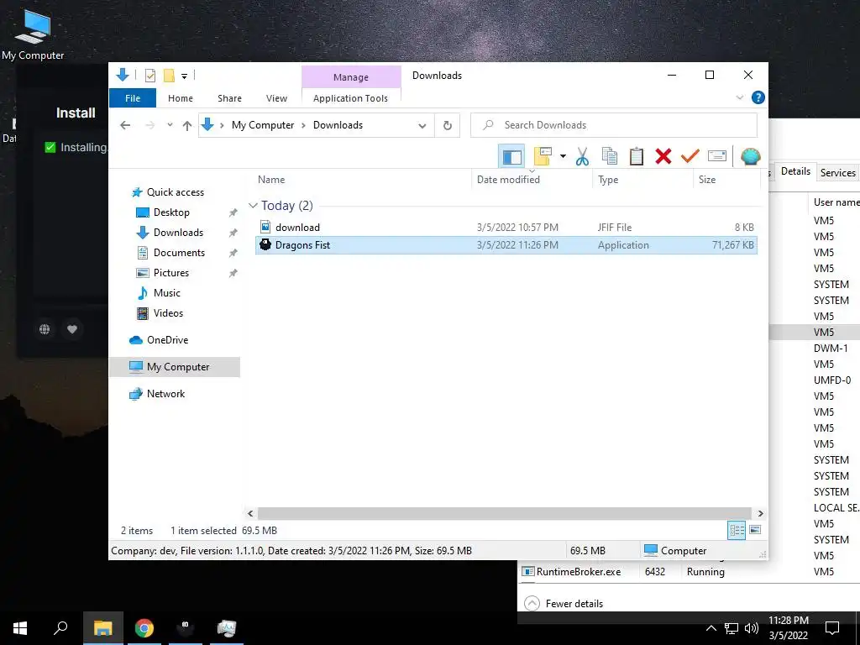Viewport: 860px width, 645px height.
Task: Click the My Computer breadcrumb in the address bar
Action: (263, 125)
